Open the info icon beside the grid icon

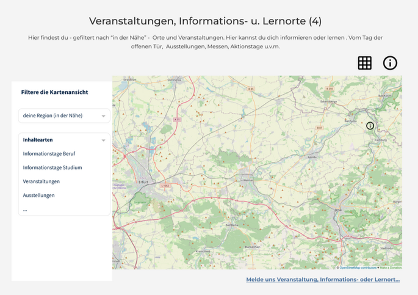[x=390, y=63]
